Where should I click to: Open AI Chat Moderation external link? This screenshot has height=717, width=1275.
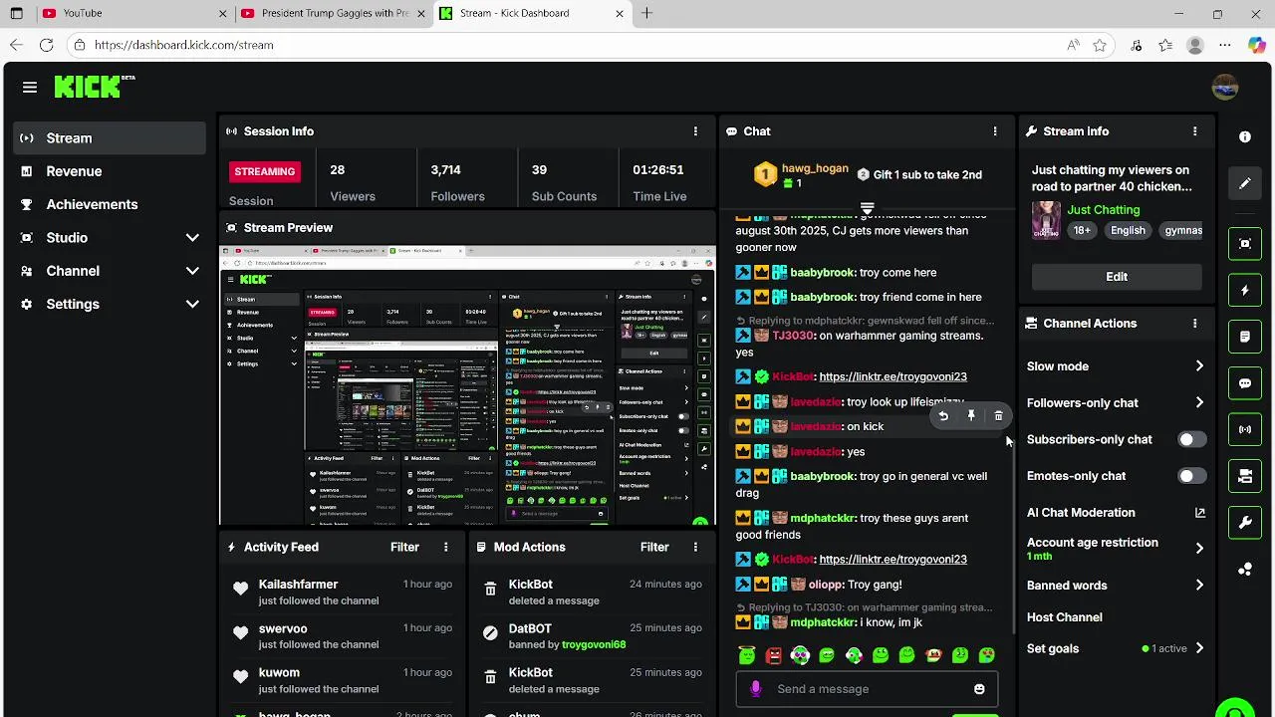coord(1199,513)
